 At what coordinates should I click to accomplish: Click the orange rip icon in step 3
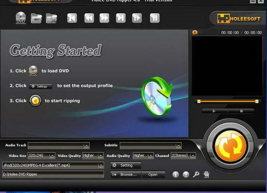click(x=35, y=101)
